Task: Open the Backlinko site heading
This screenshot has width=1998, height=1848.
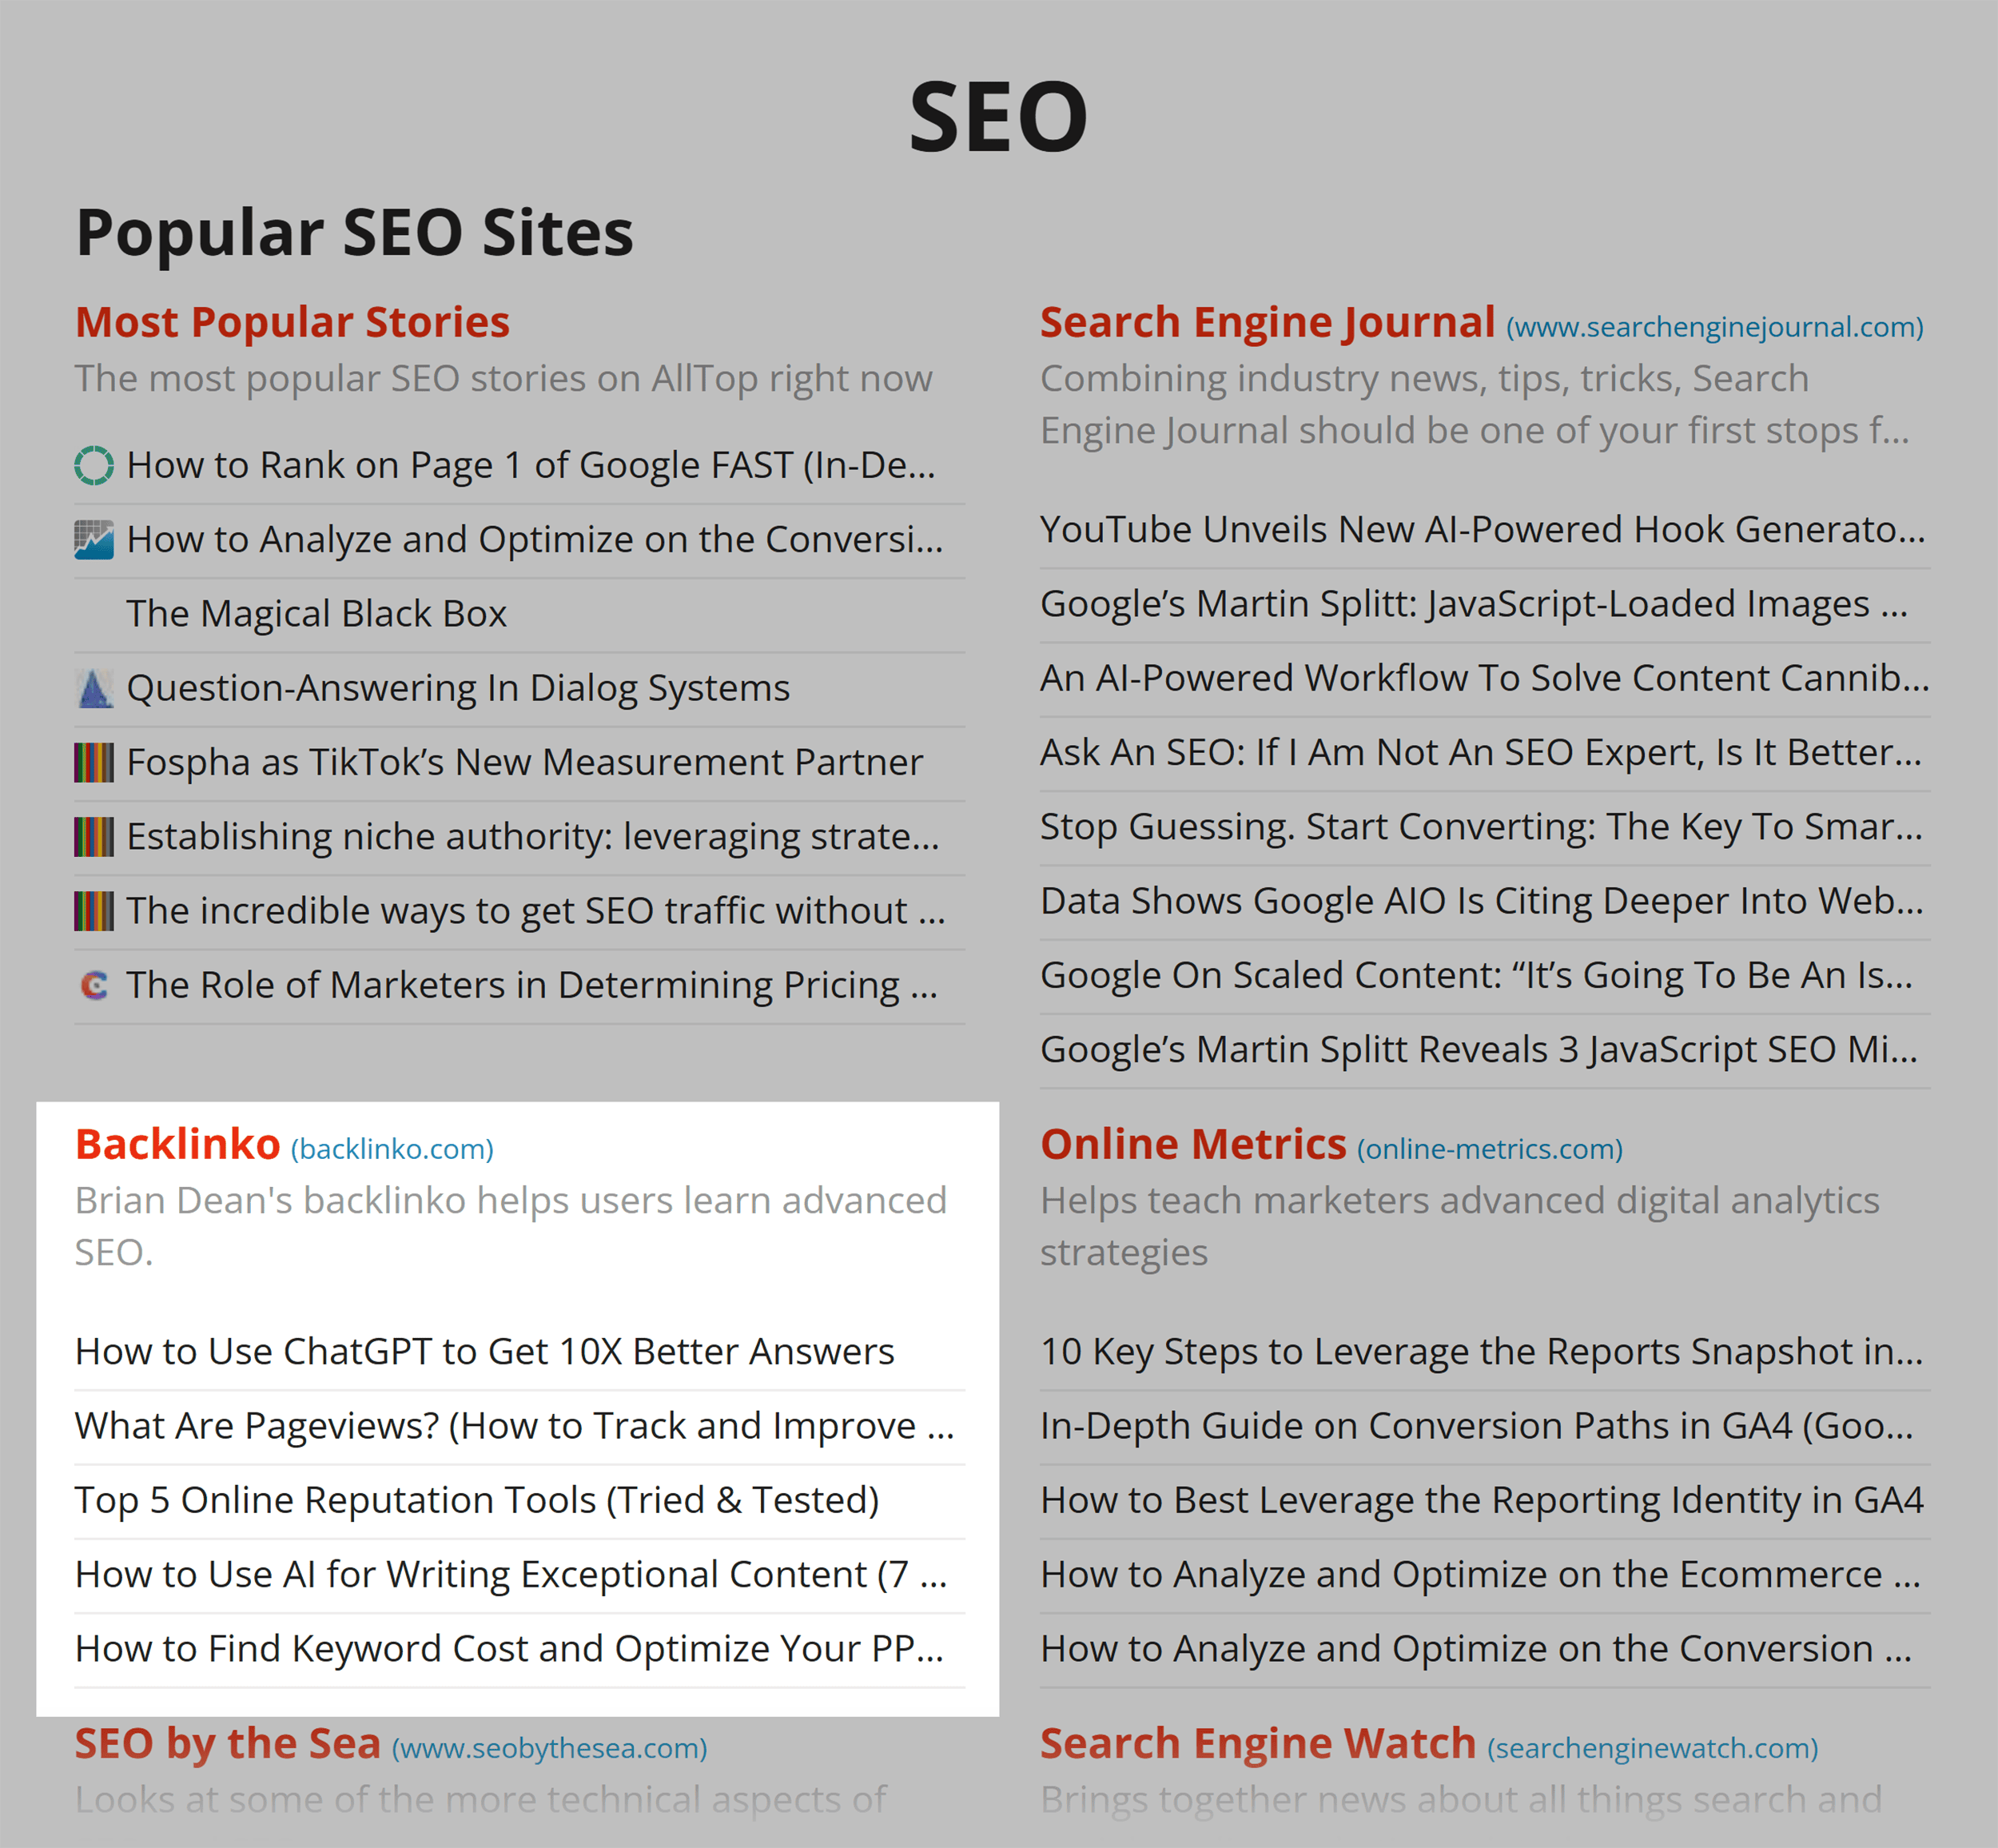Action: point(177,1144)
